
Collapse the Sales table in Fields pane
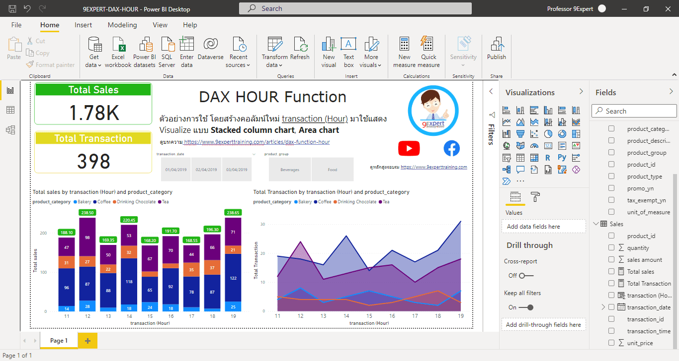tap(595, 224)
